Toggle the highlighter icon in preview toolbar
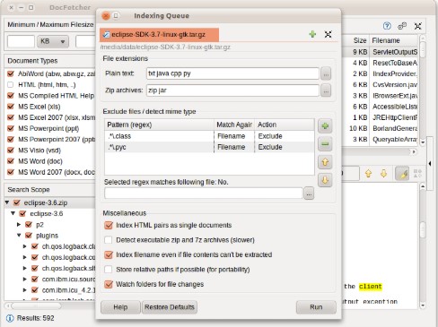 click(x=402, y=174)
